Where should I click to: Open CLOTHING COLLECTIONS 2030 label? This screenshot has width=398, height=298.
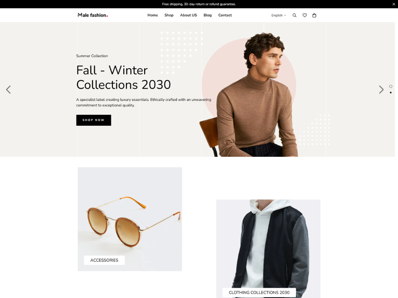point(259,293)
